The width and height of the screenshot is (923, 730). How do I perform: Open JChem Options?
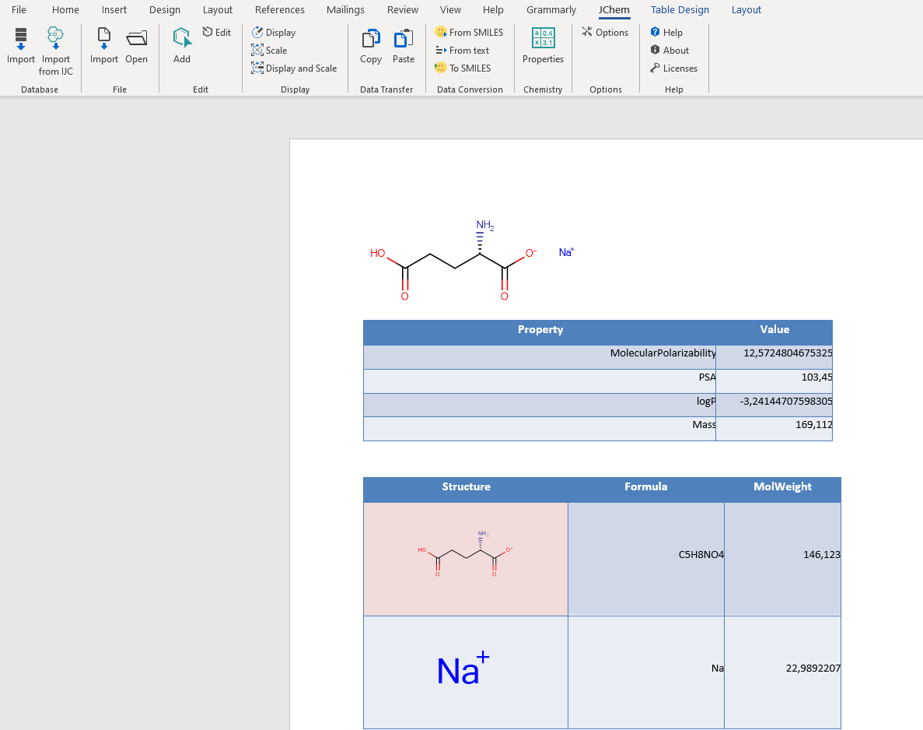pos(605,32)
